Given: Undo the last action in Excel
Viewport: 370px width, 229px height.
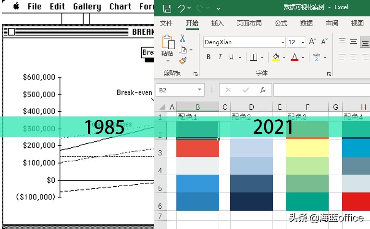Looking at the screenshot, I should coord(181,8).
